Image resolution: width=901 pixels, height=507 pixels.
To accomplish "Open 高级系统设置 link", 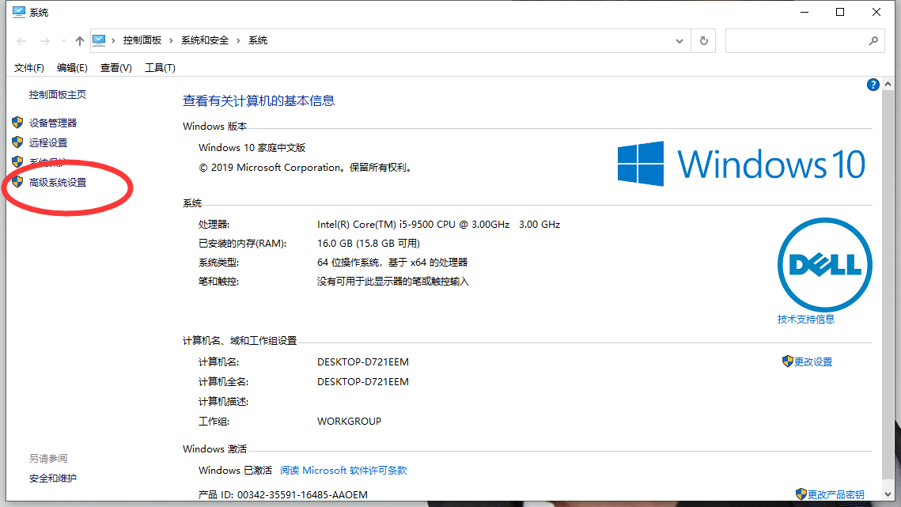I will tap(58, 182).
